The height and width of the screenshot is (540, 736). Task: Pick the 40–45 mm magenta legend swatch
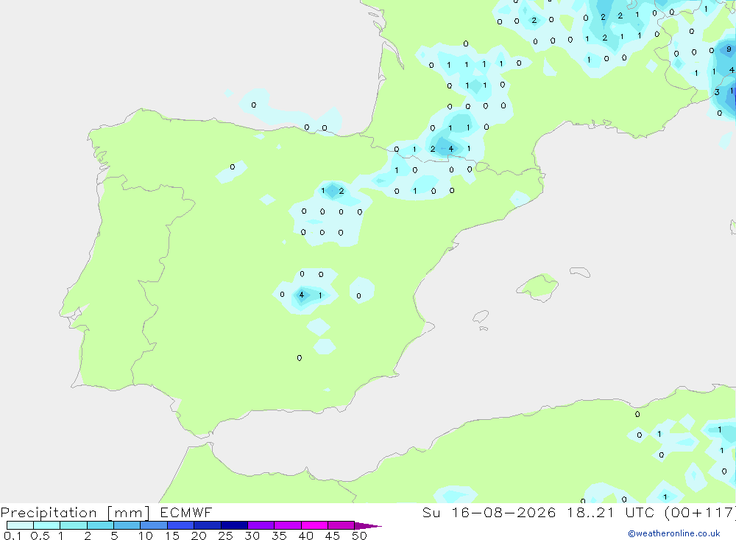tap(314, 525)
